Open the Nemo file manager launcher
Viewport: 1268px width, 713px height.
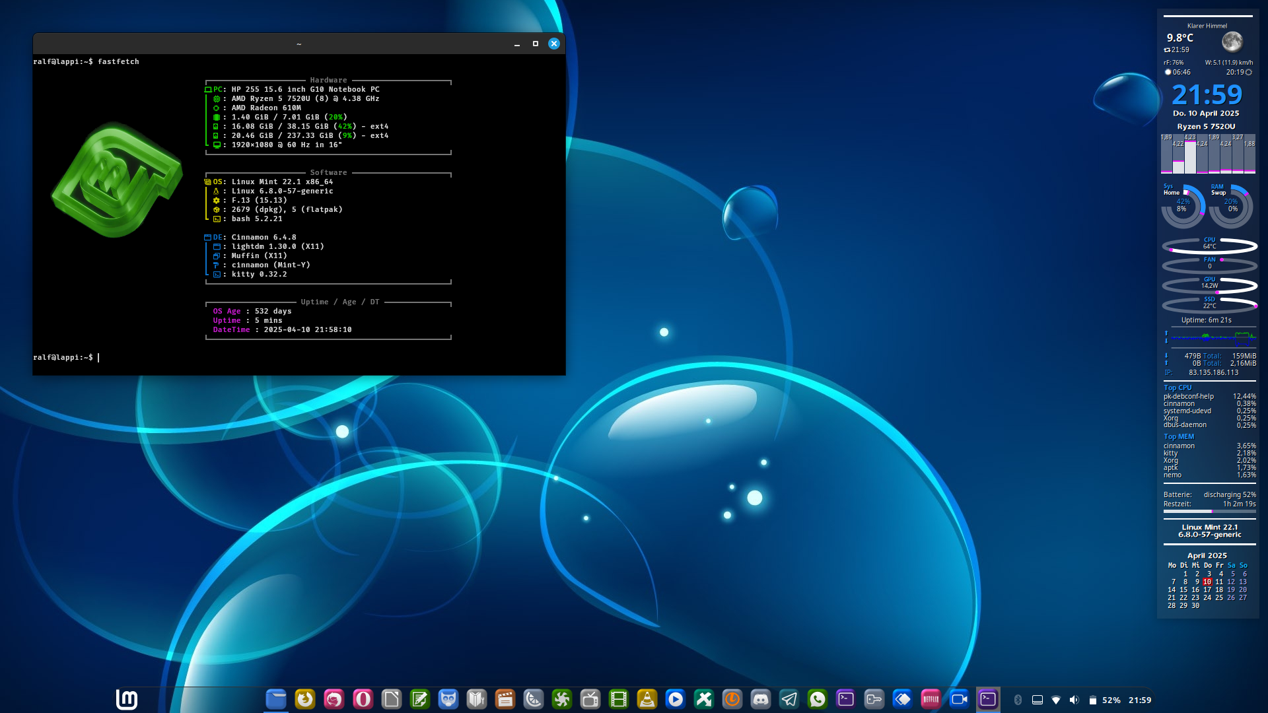[276, 699]
